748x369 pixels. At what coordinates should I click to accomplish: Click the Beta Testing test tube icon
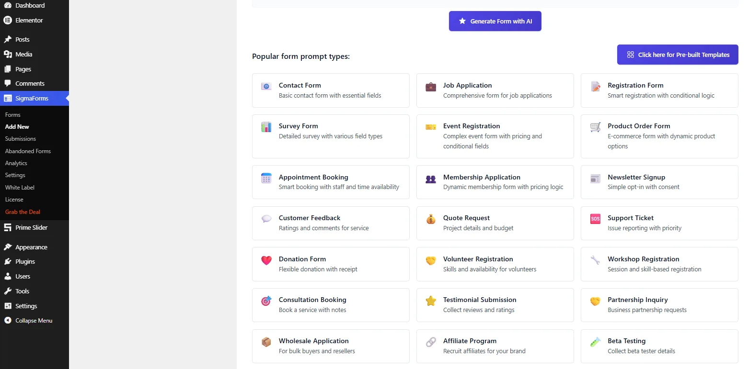(x=595, y=342)
